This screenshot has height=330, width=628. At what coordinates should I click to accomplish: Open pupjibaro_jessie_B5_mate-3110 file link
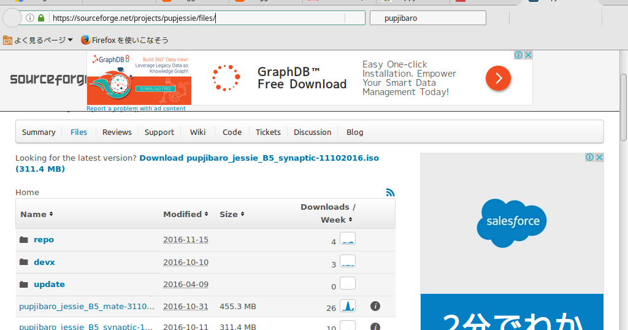coord(86,306)
